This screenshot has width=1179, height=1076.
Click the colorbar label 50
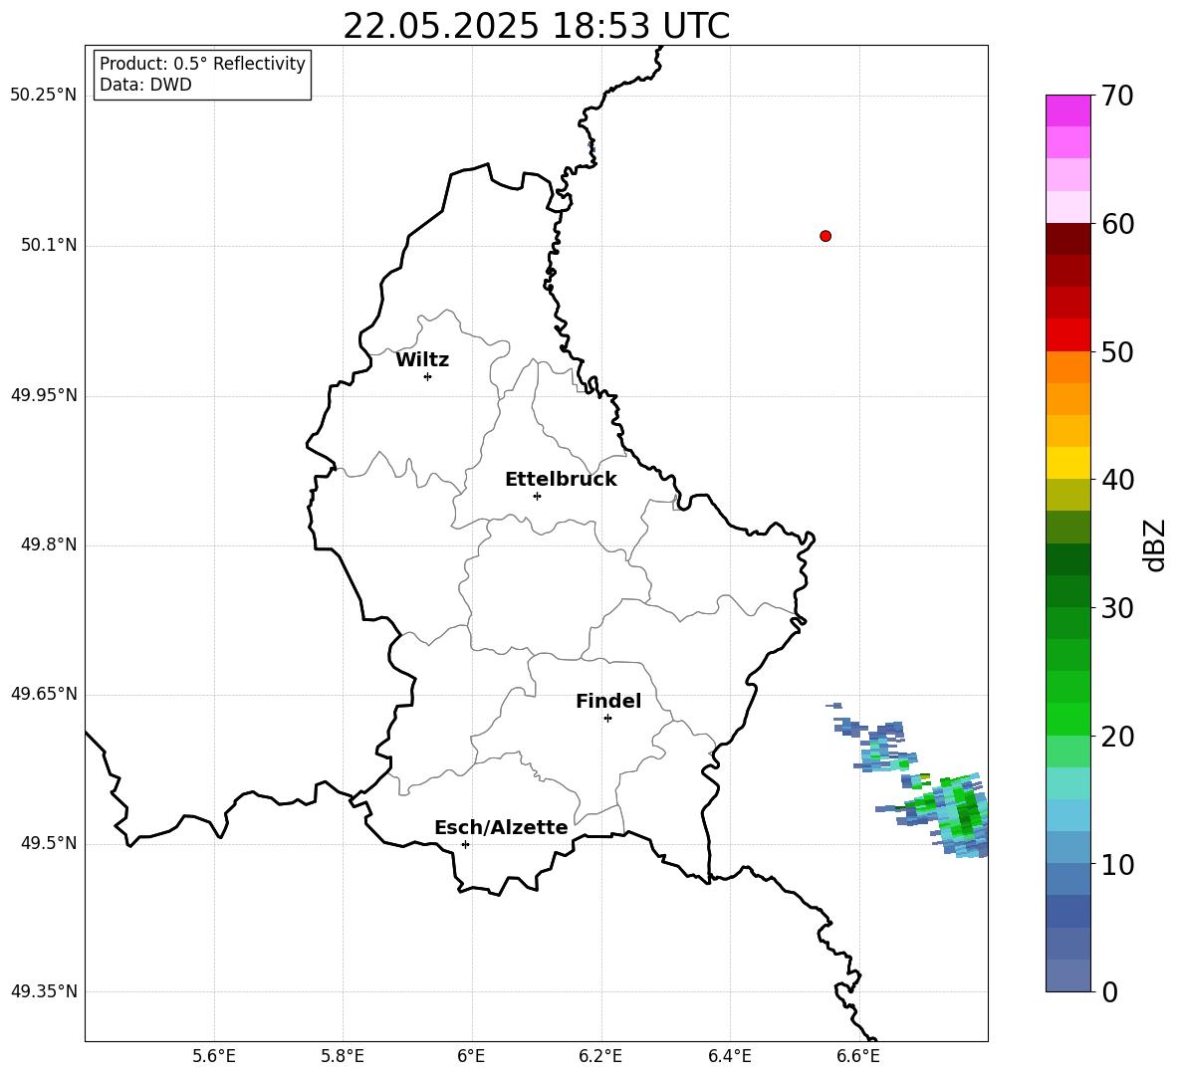(1117, 351)
